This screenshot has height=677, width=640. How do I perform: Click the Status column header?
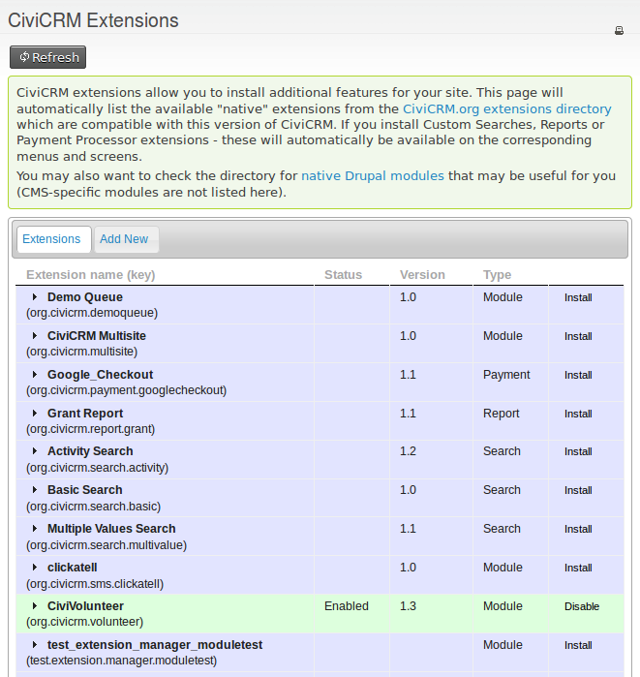click(343, 275)
